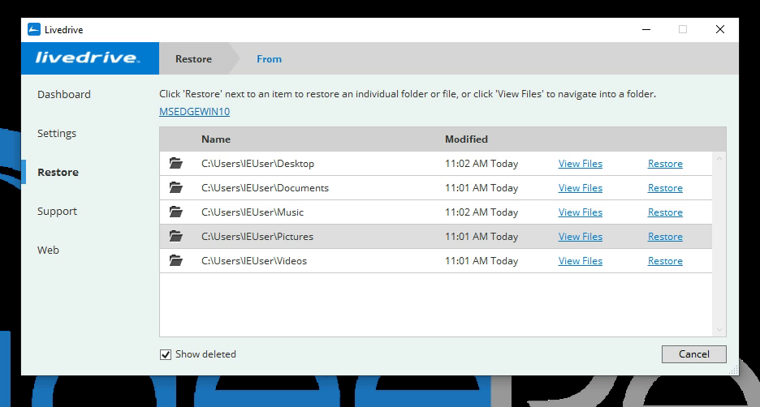Image resolution: width=760 pixels, height=407 pixels.
Task: Select Web in the left sidebar
Action: (48, 251)
